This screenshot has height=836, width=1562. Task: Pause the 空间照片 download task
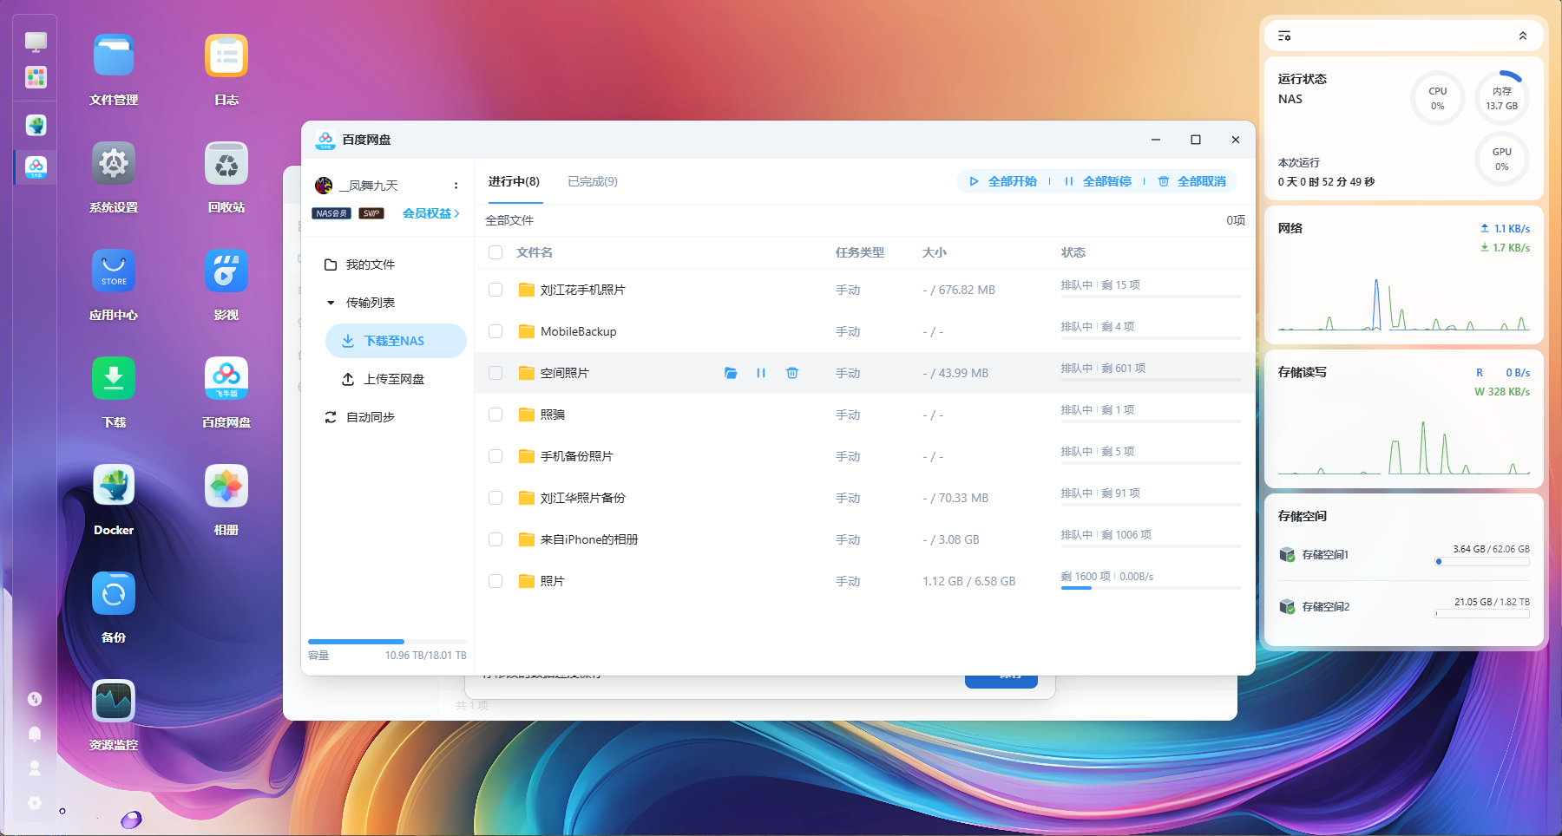[x=761, y=373]
